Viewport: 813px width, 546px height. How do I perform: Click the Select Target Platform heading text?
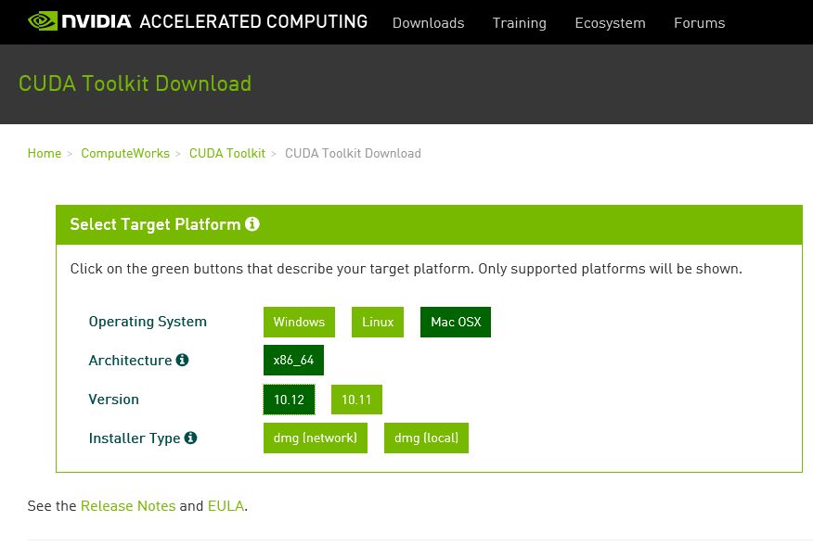(155, 224)
